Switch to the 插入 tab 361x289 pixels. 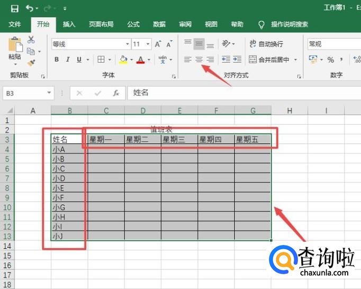[x=69, y=24]
